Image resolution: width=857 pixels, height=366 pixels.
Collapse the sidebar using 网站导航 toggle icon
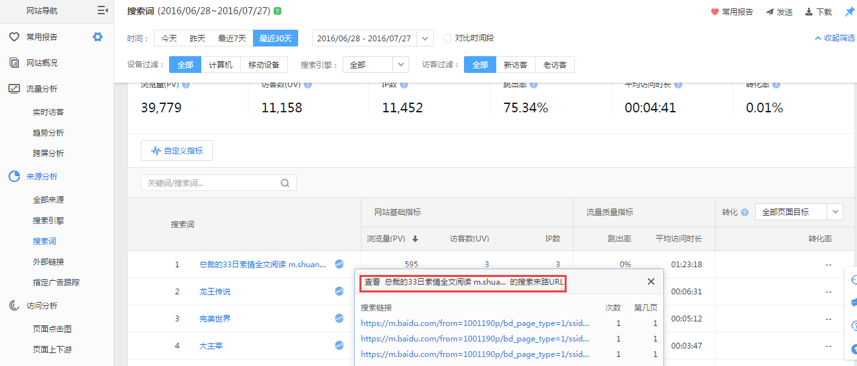click(x=102, y=10)
